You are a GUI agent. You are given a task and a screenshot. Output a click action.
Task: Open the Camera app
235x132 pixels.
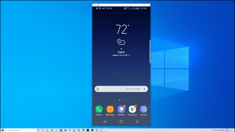pos(143,109)
